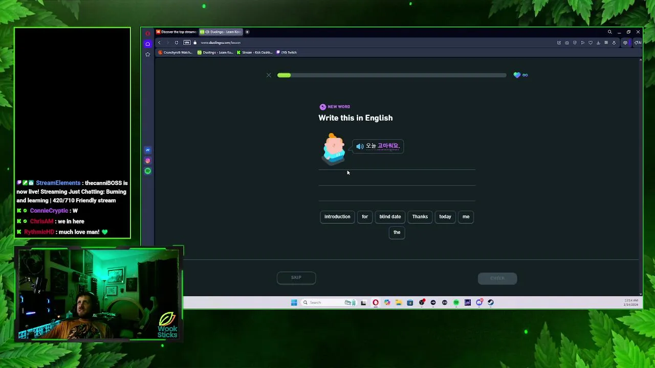Screen dimensions: 655x368
Task: Click the Duolingo character avatar
Action: coord(334,149)
